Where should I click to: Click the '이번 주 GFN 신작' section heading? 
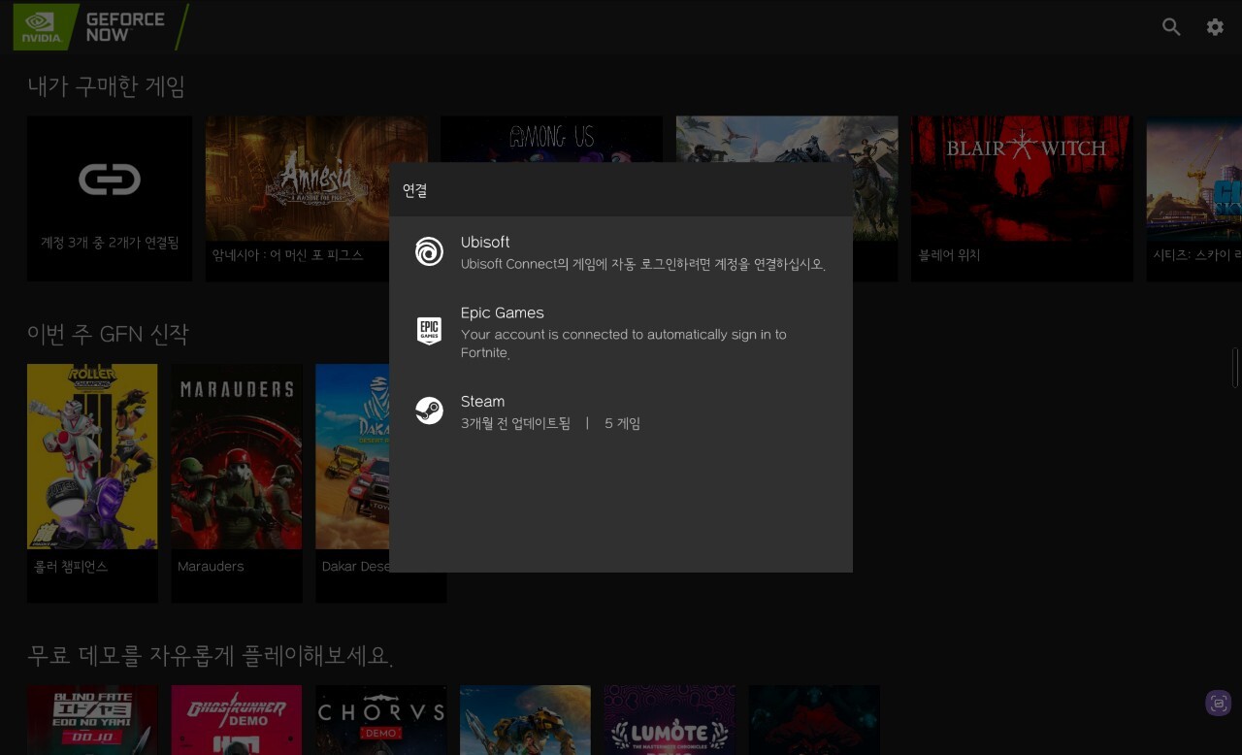click(x=108, y=334)
